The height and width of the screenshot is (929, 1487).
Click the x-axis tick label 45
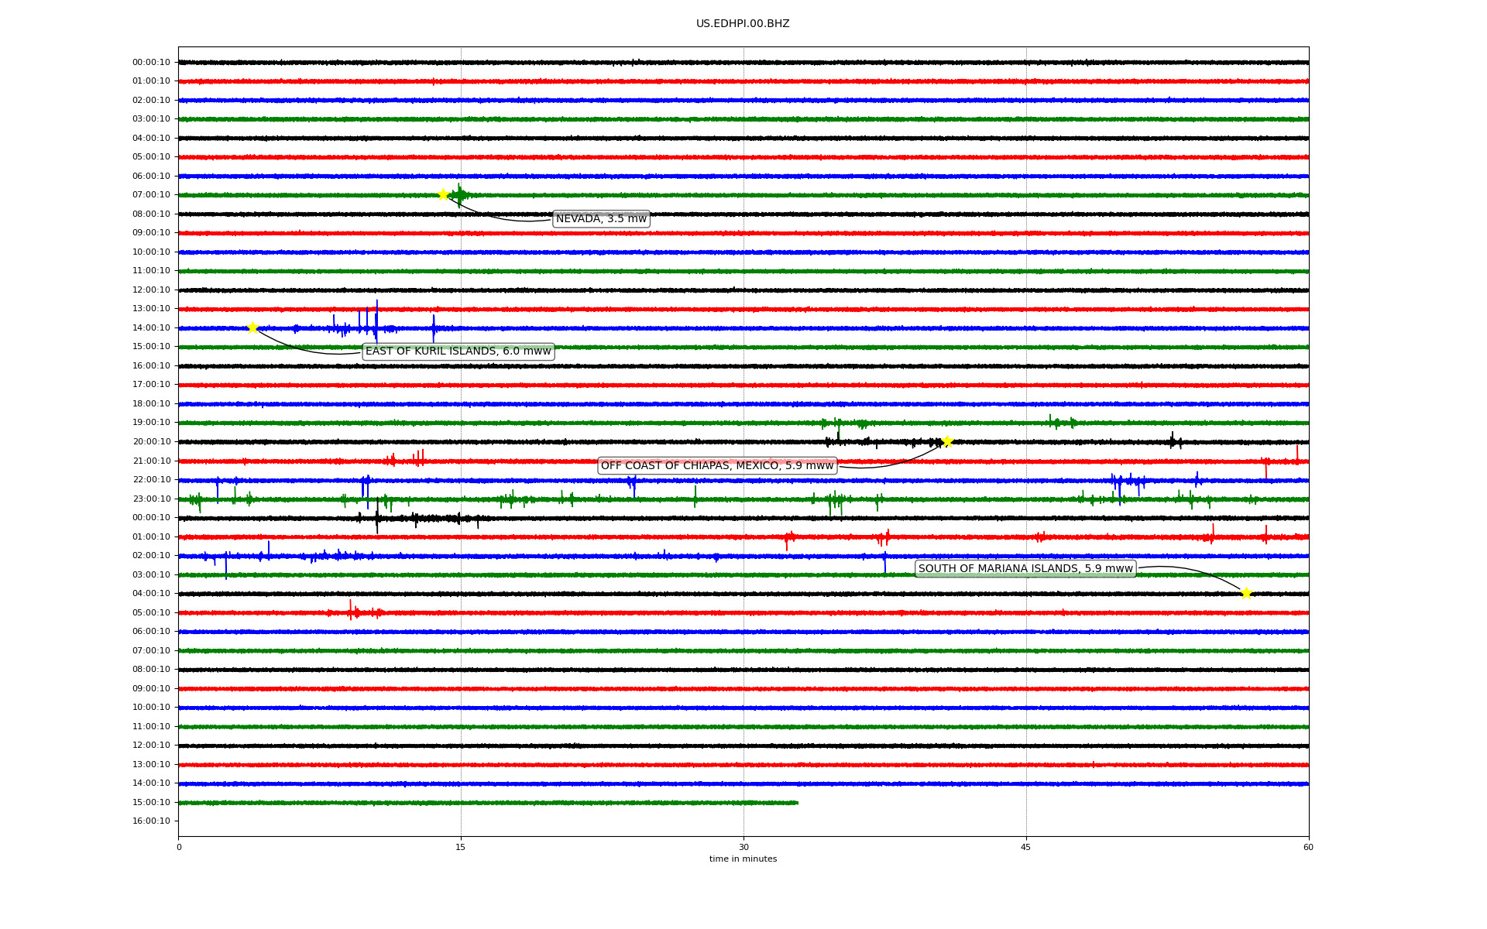(1026, 847)
